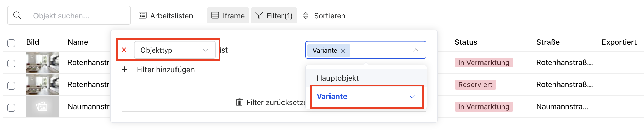644x137 pixels.
Task: Click Filter hinzufügen
Action: pos(166,70)
